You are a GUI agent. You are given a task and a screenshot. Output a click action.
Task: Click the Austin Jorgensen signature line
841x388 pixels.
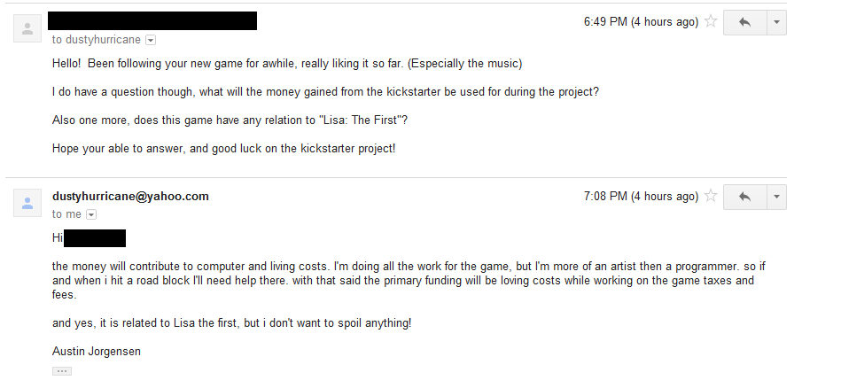click(x=97, y=352)
